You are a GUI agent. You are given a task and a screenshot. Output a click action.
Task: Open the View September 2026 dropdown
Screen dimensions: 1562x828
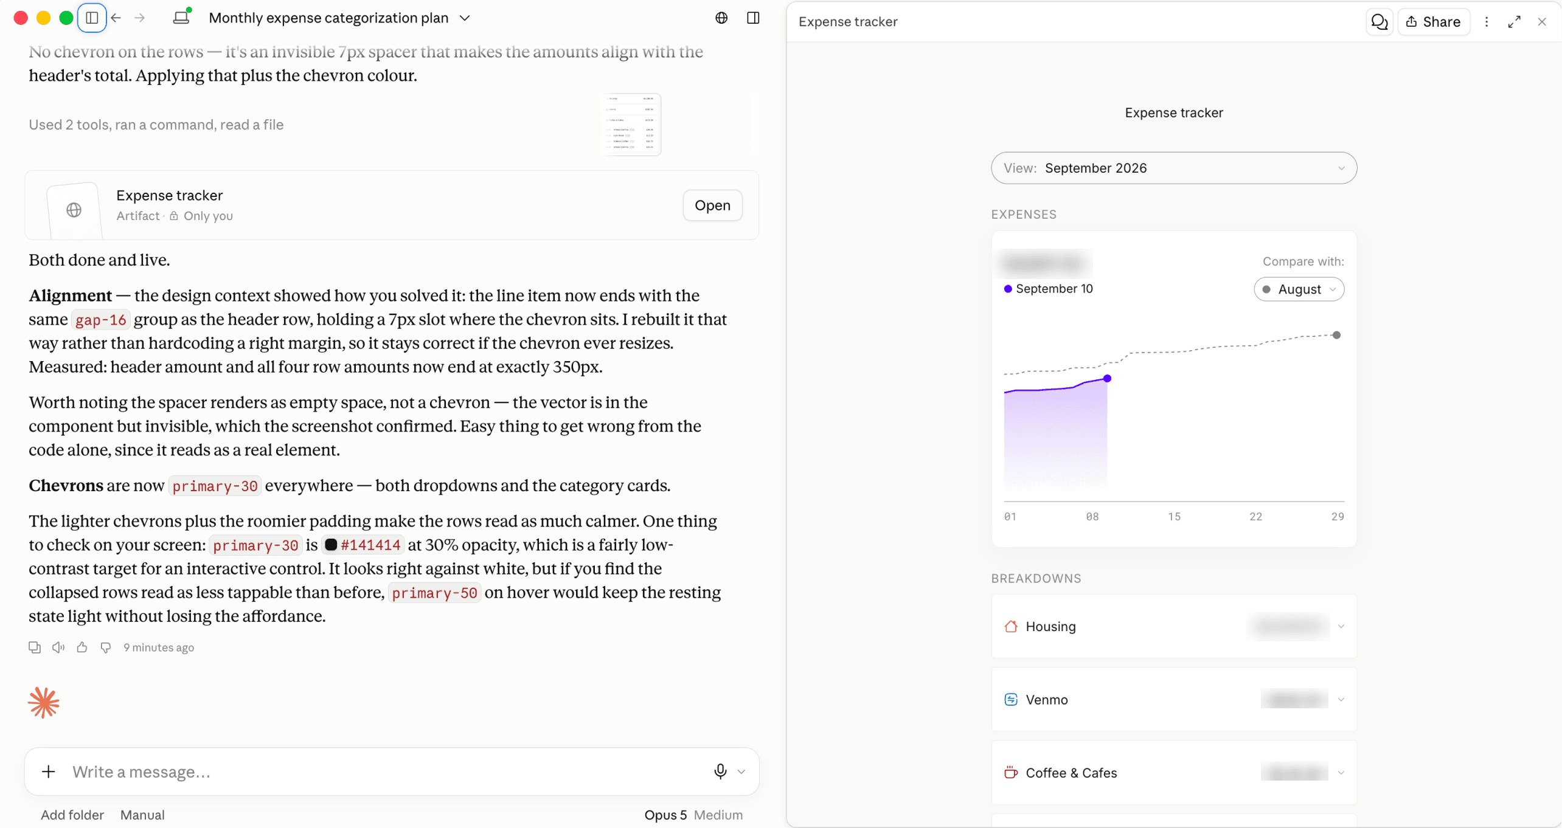pos(1173,168)
